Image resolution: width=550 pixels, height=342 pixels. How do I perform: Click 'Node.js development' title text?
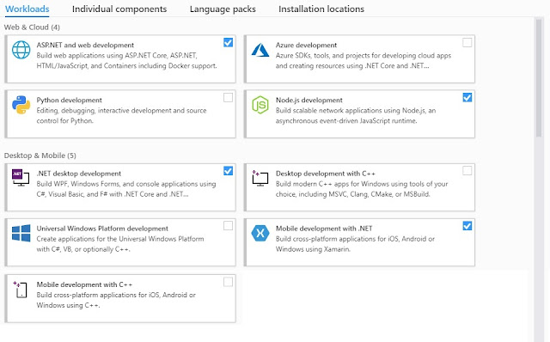pyautogui.click(x=309, y=100)
